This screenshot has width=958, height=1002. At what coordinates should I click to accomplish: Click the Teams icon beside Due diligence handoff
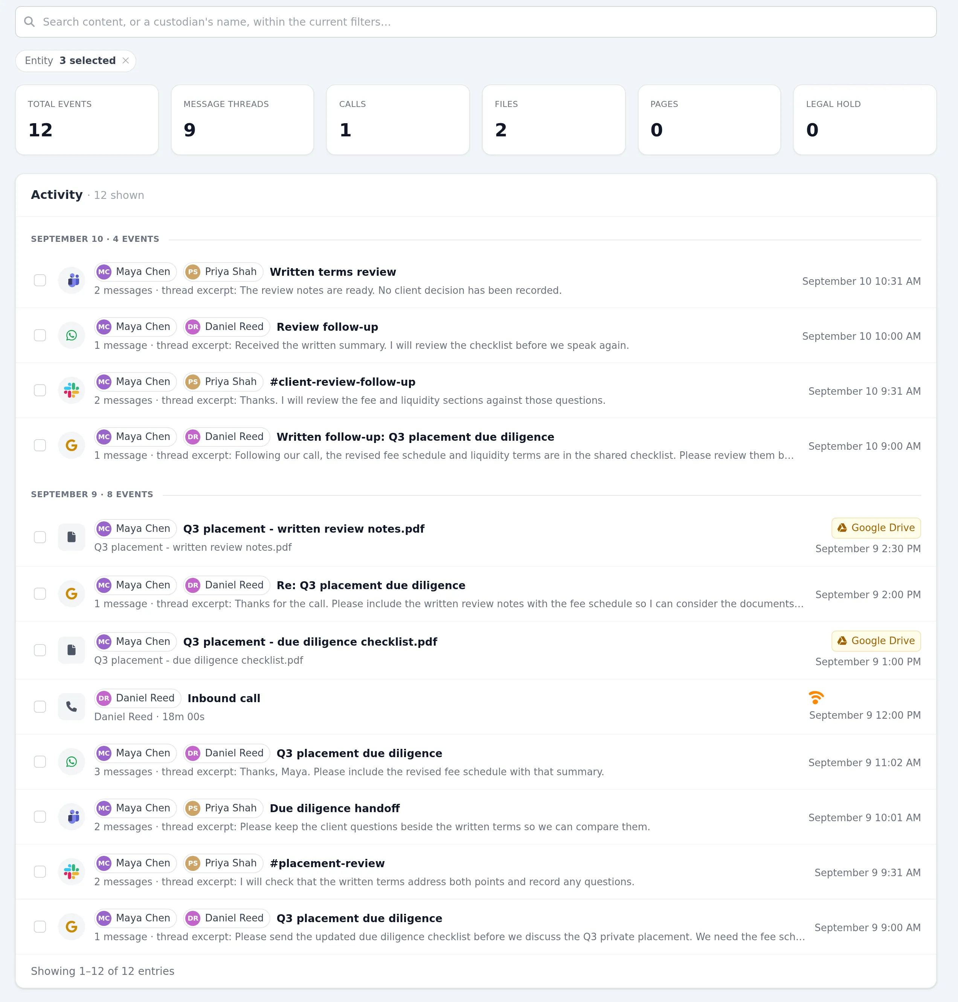(x=72, y=817)
